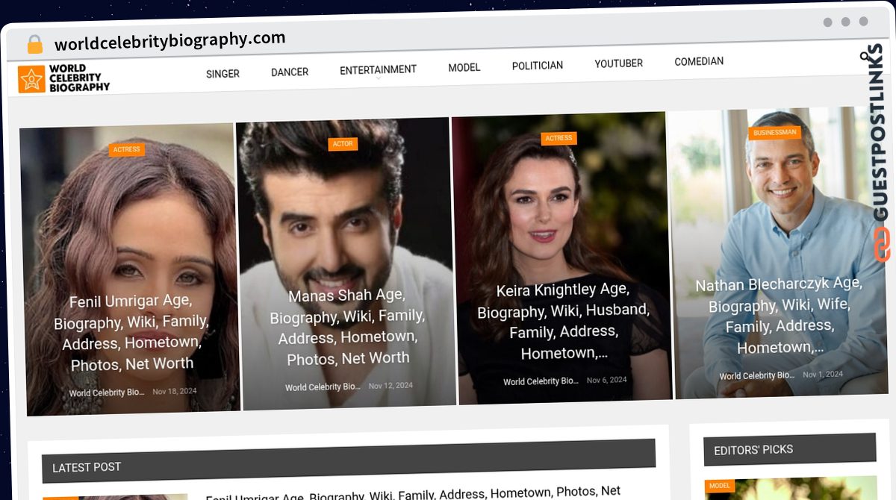Click the worldcelebritybiography.com address bar
This screenshot has height=500, width=896.
(x=170, y=40)
